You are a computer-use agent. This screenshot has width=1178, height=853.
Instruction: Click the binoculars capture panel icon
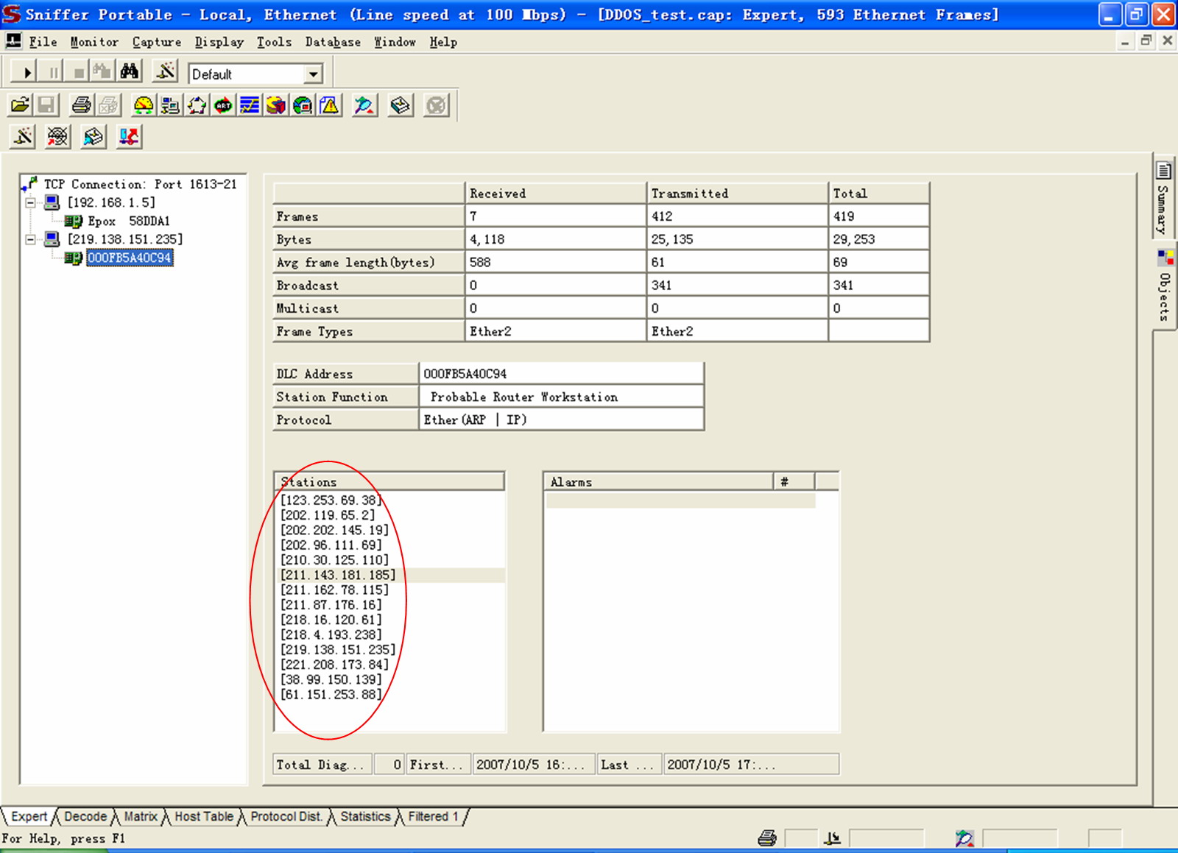(130, 72)
